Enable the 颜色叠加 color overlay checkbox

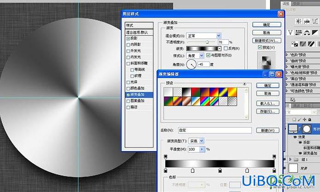pos(128,89)
